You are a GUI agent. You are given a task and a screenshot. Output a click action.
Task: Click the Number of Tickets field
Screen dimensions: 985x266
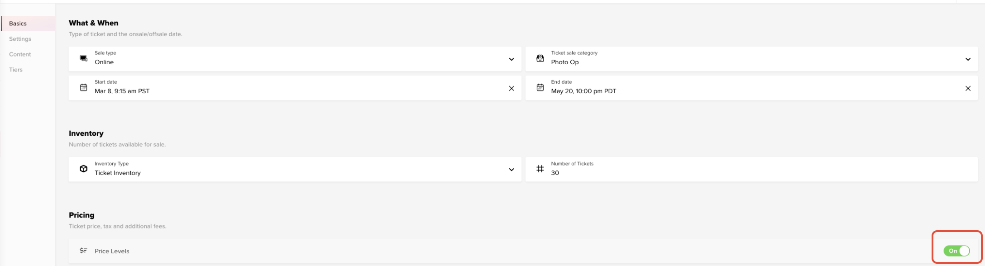point(751,169)
